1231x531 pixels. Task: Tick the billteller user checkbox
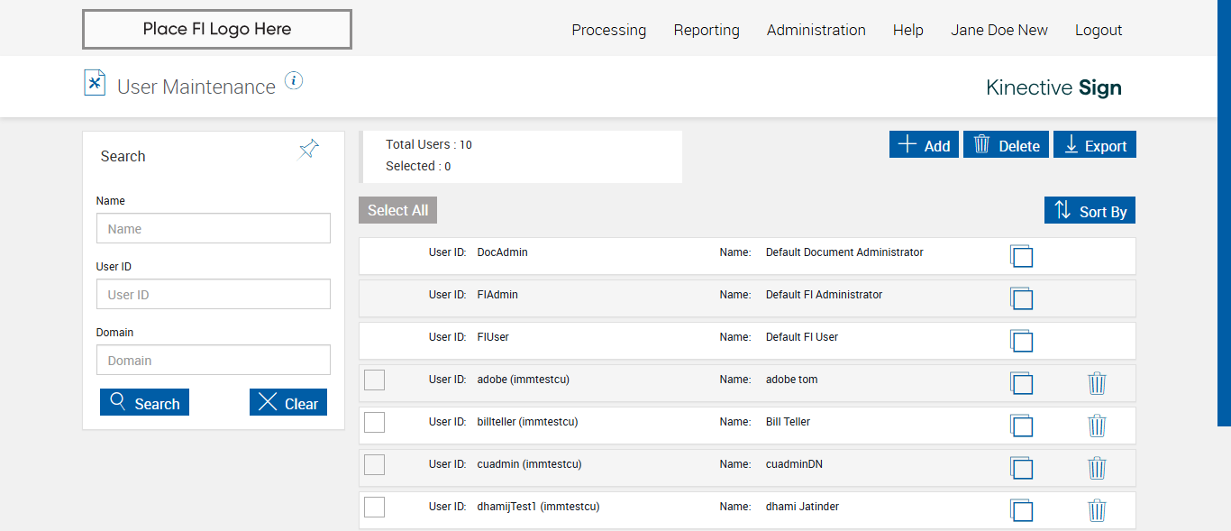[374, 422]
